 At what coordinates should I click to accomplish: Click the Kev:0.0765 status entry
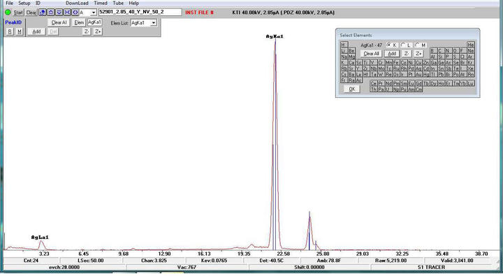pos(214,261)
